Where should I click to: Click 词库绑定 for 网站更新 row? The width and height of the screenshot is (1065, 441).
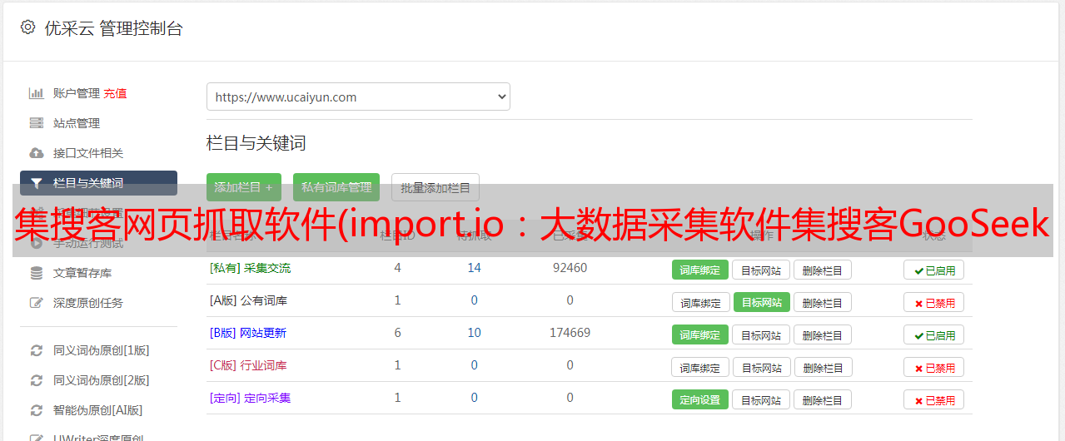click(700, 334)
